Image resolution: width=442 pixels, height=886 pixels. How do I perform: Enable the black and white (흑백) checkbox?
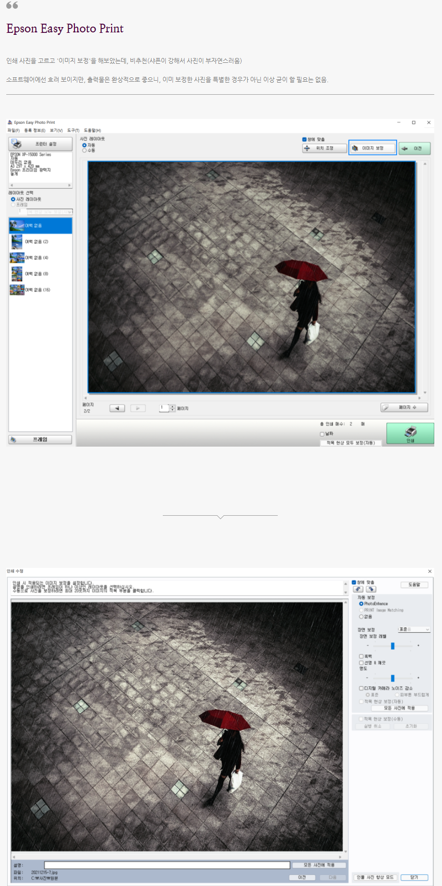pos(361,656)
